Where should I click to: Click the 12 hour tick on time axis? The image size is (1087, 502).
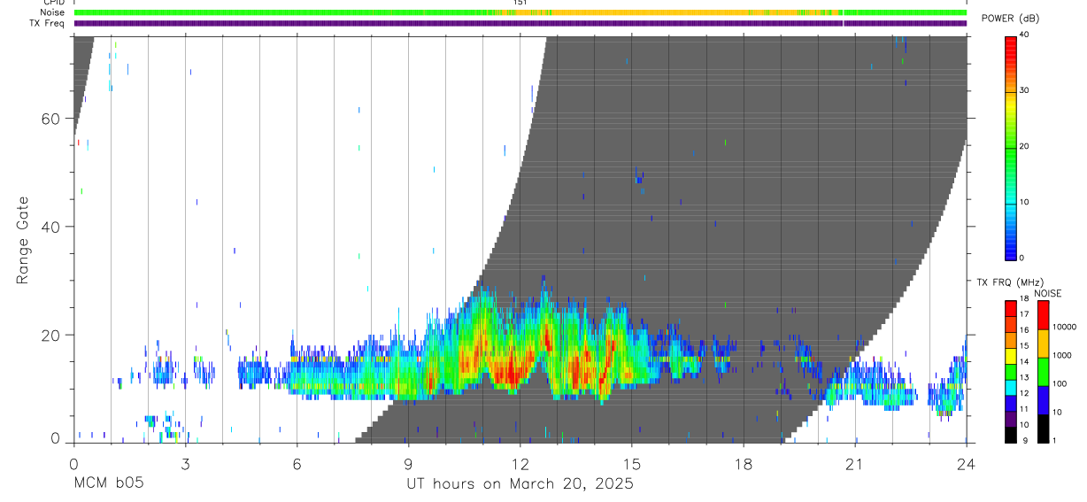coord(520,463)
